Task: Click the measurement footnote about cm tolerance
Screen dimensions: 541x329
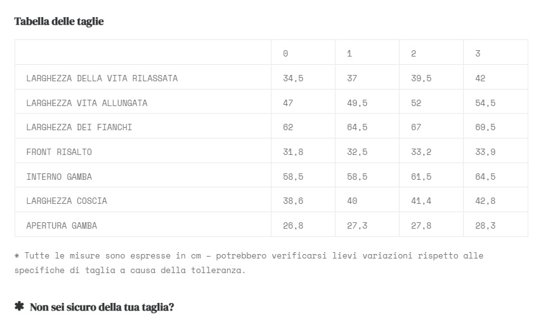Action: point(249,263)
